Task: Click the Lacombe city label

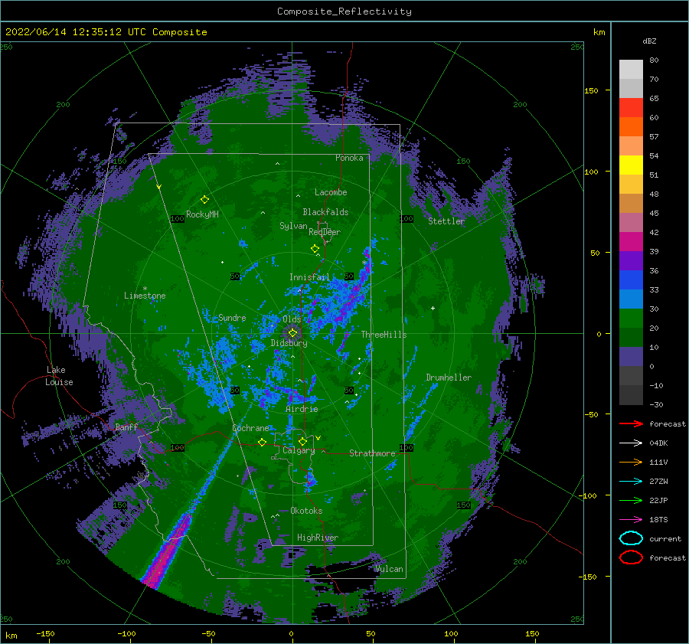Action: tap(331, 192)
